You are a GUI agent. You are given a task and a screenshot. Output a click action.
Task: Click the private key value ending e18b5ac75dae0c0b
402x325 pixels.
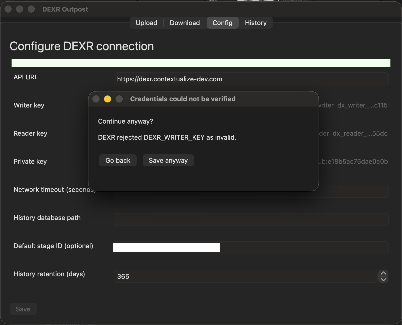coord(353,161)
